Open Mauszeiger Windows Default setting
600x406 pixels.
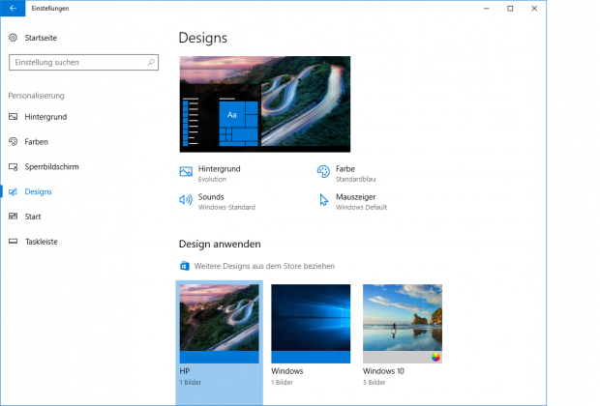(352, 201)
